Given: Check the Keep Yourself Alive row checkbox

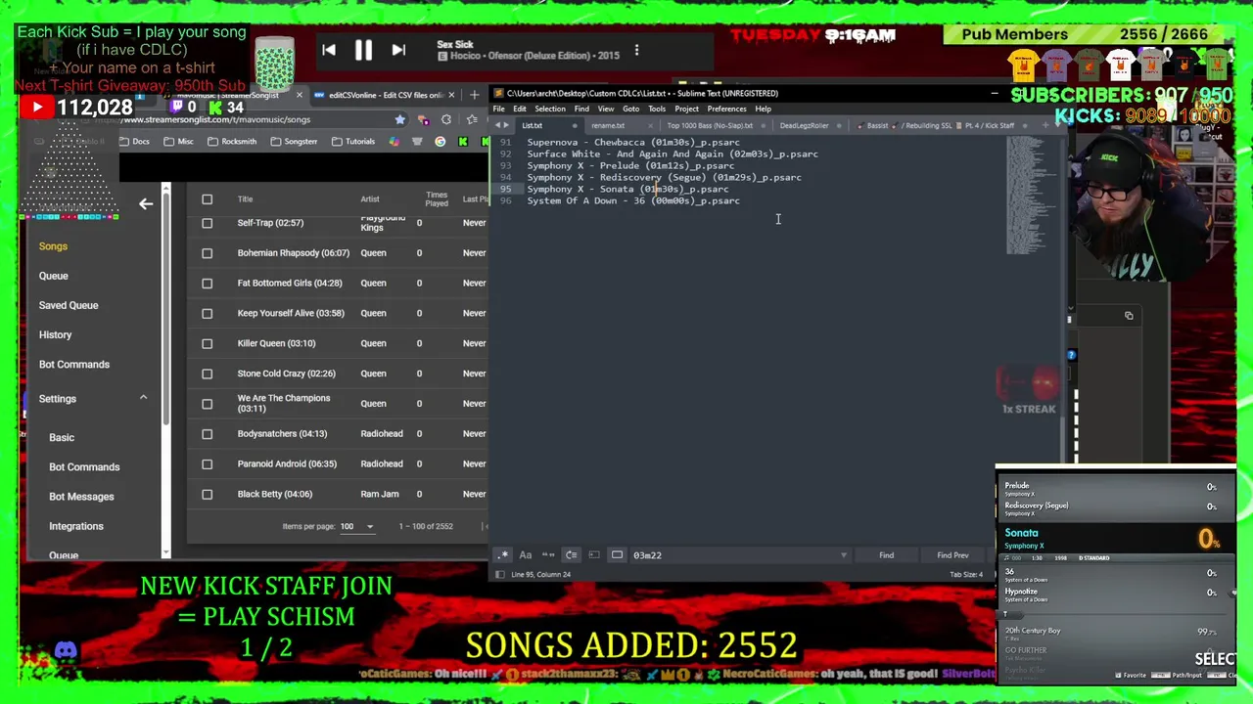Looking at the screenshot, I should [x=207, y=314].
